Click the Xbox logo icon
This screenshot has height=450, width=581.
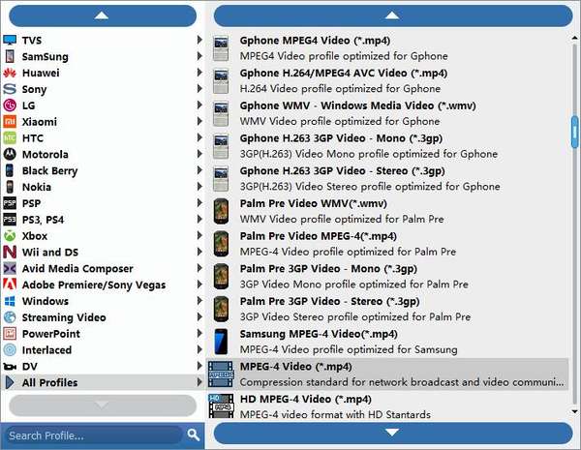(10, 235)
